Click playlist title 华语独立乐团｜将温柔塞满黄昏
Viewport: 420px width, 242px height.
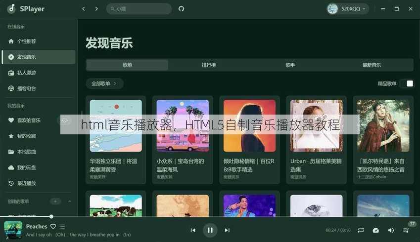tap(114, 165)
